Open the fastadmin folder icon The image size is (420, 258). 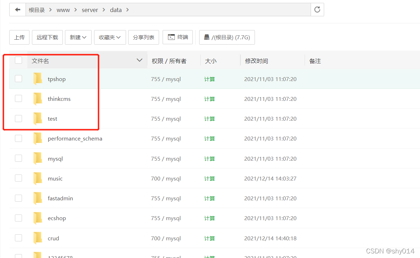(x=38, y=198)
